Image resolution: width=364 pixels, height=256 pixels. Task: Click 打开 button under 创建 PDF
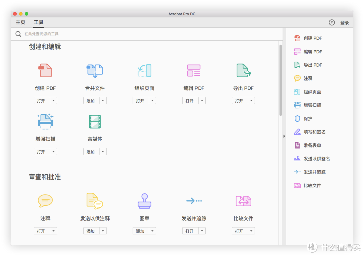(42, 101)
